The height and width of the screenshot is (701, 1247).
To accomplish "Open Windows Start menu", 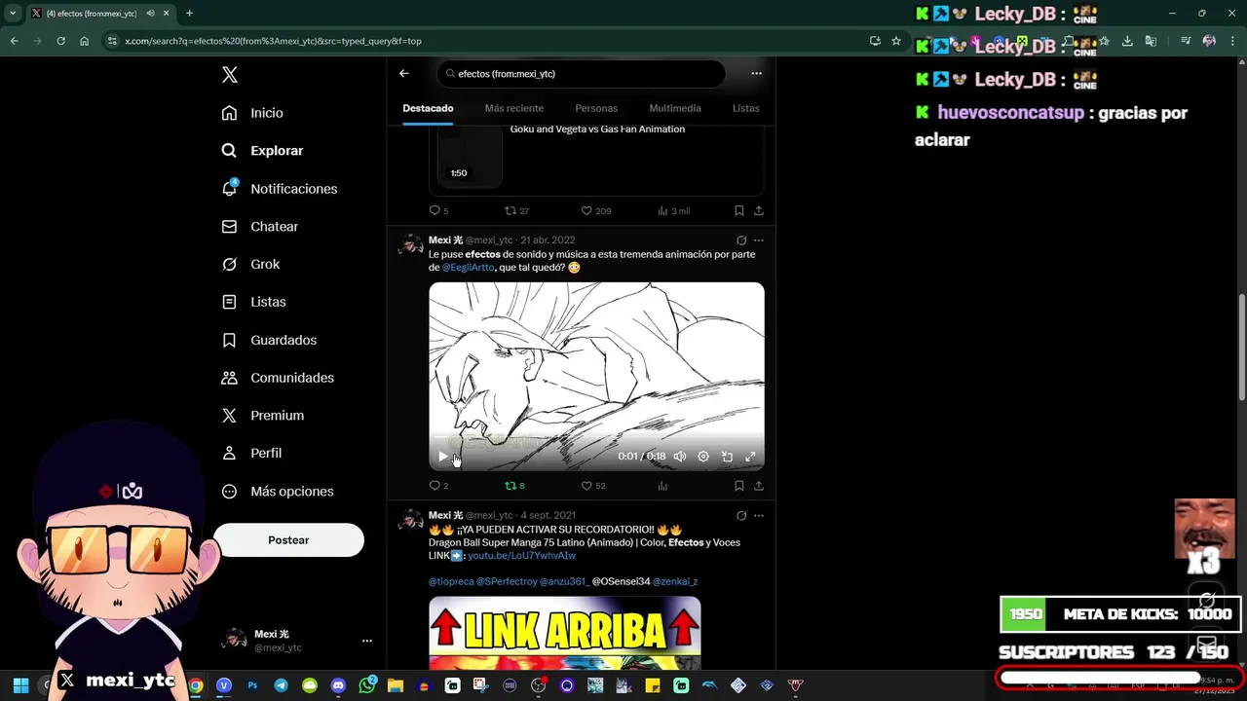I will click(20, 686).
